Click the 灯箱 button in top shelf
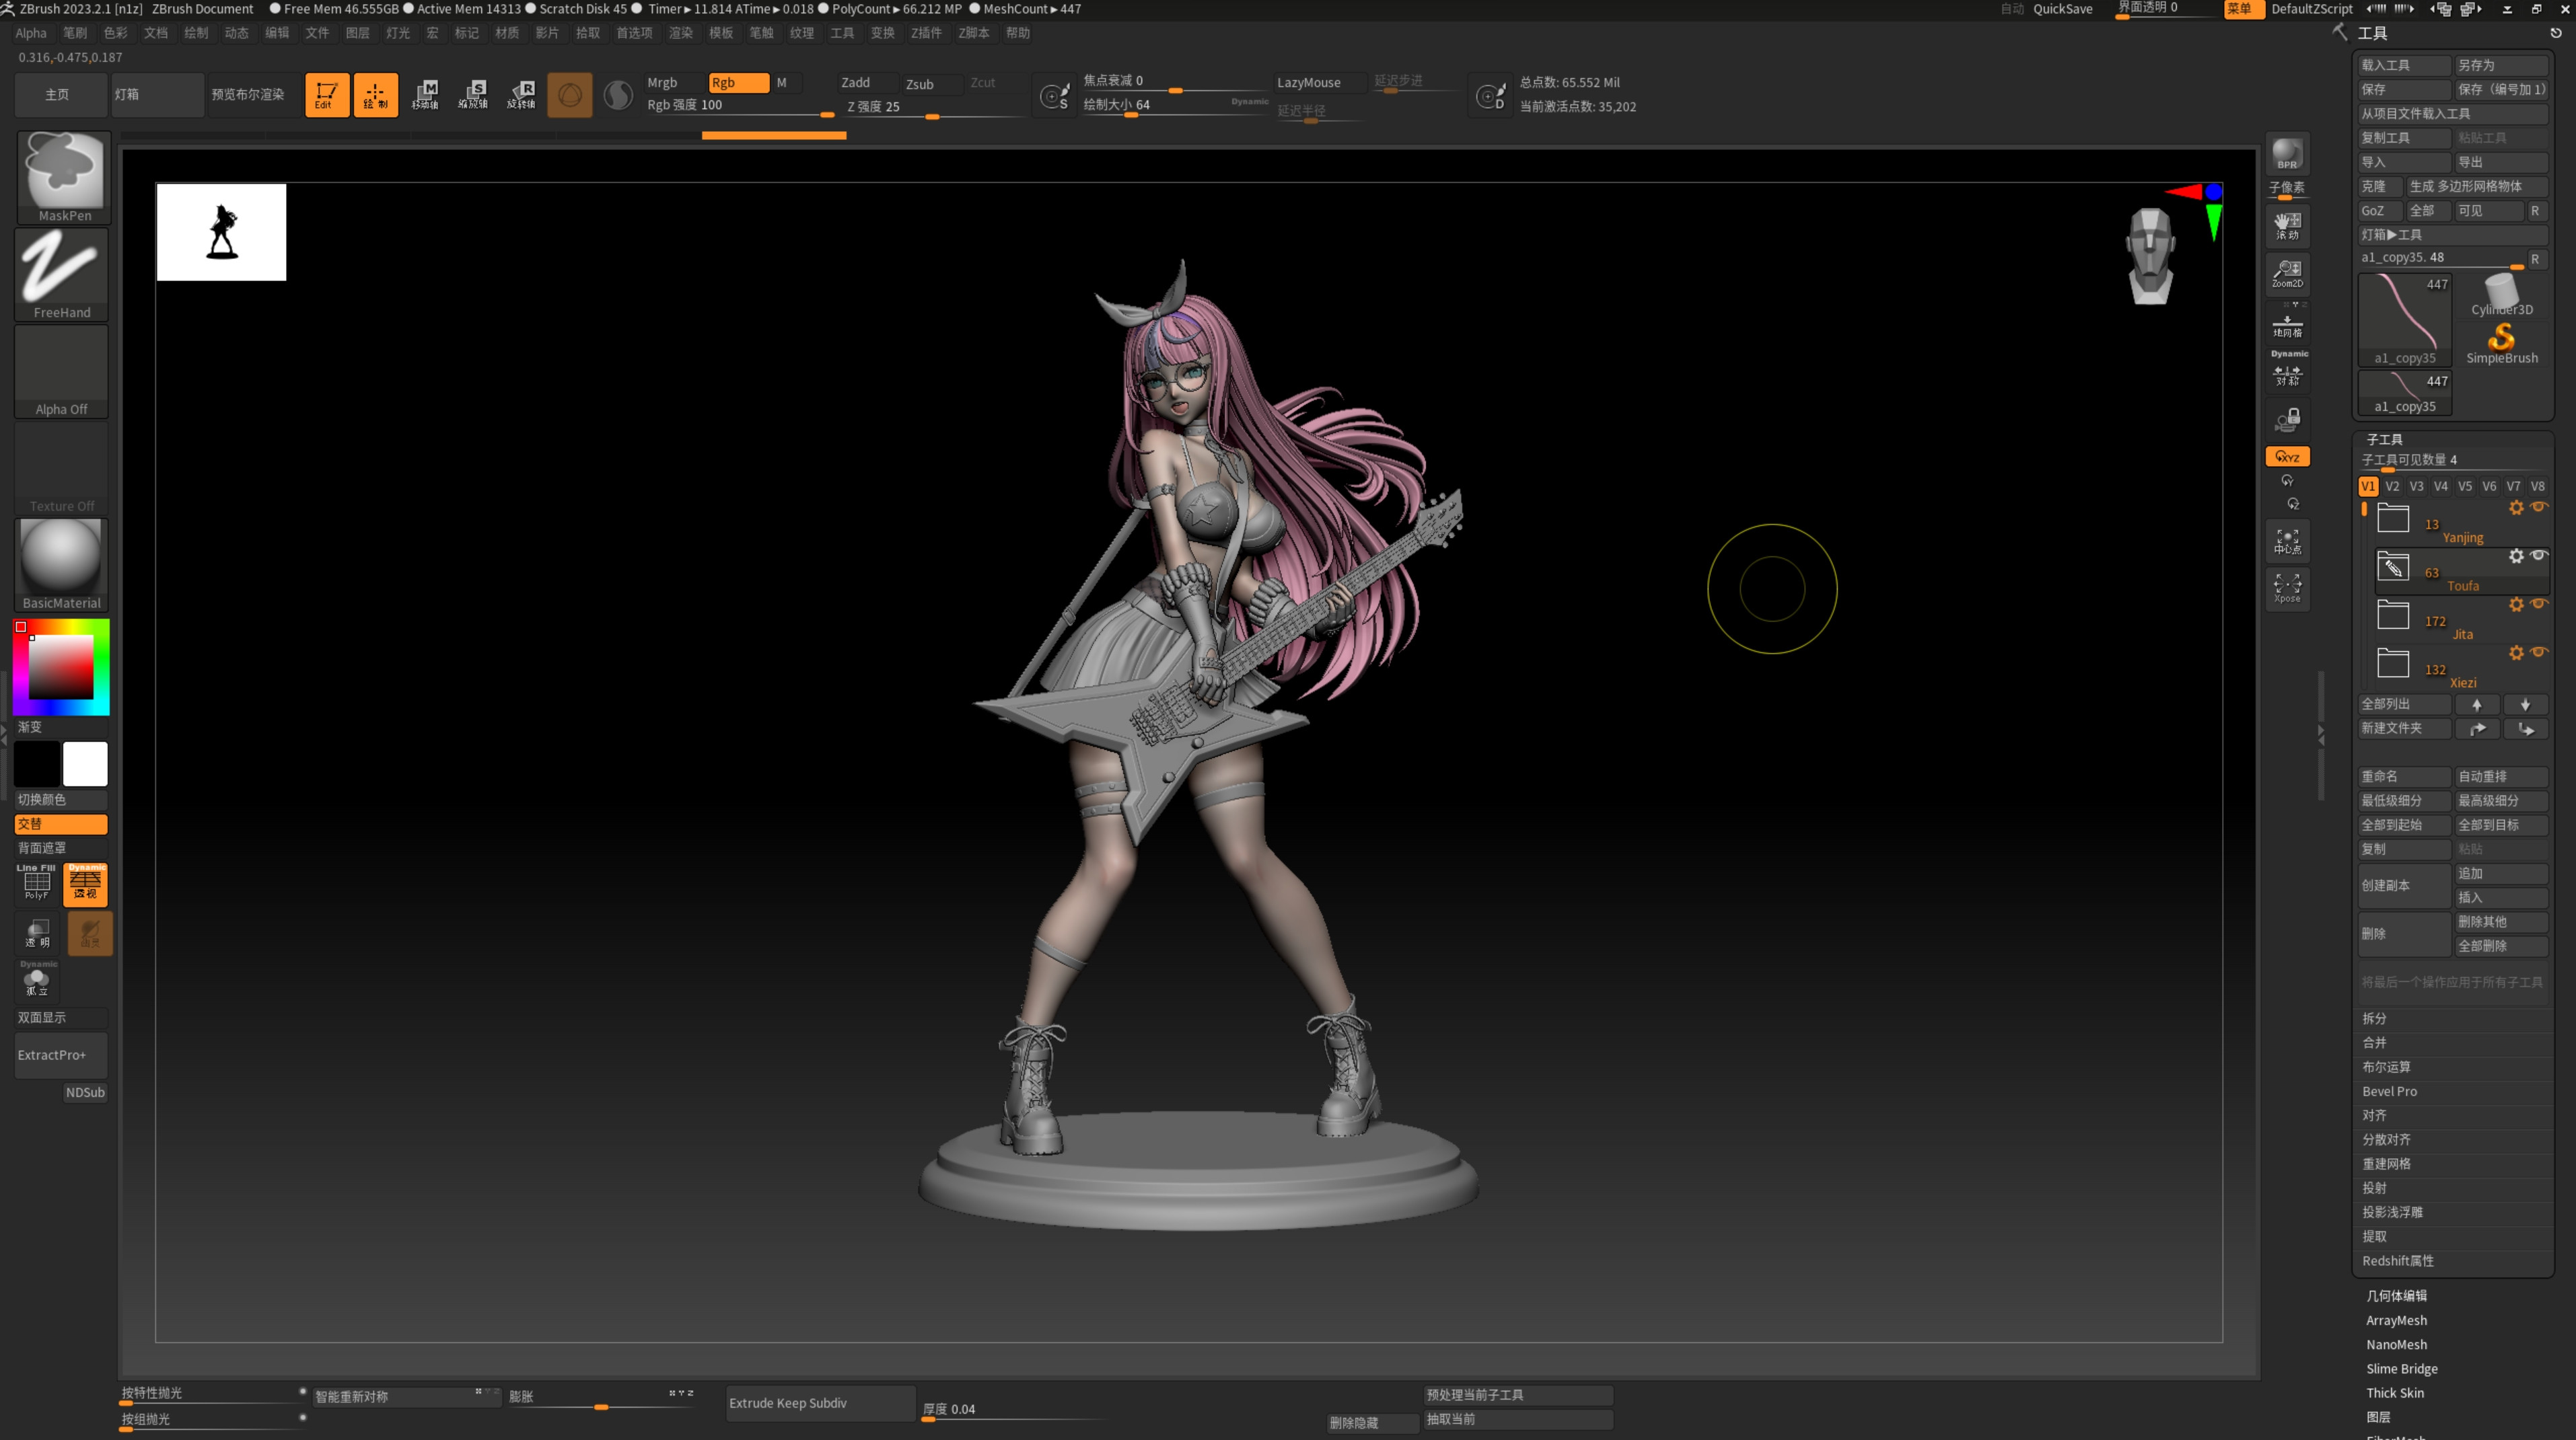Image resolution: width=2576 pixels, height=1440 pixels. coord(157,95)
